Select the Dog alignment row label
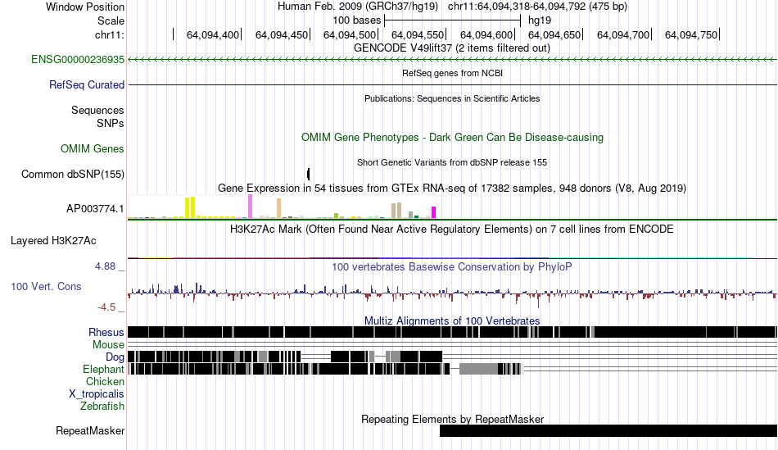The width and height of the screenshot is (778, 450). pos(115,357)
